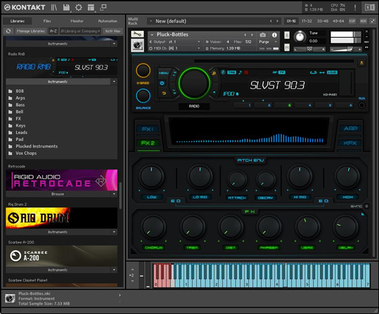Click the refresh libraries icon
Image resolution: width=379 pixels, height=314 pixels.
tap(8, 31)
